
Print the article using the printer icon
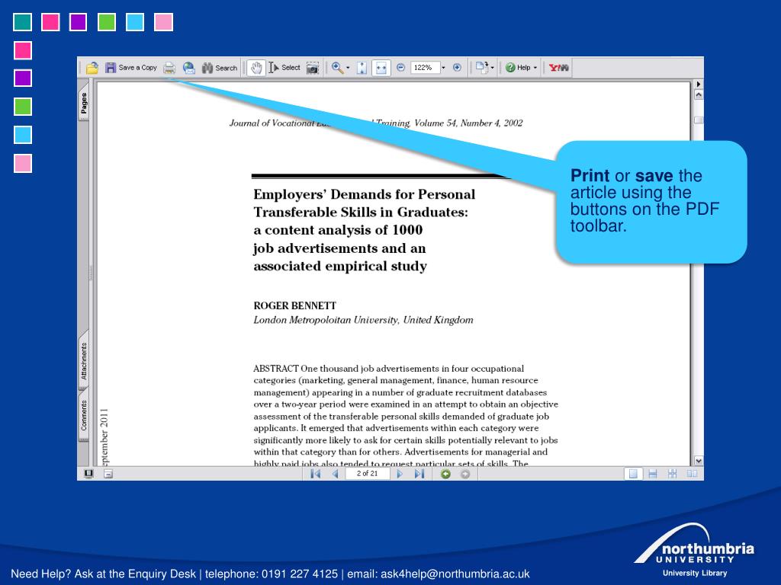tap(169, 68)
